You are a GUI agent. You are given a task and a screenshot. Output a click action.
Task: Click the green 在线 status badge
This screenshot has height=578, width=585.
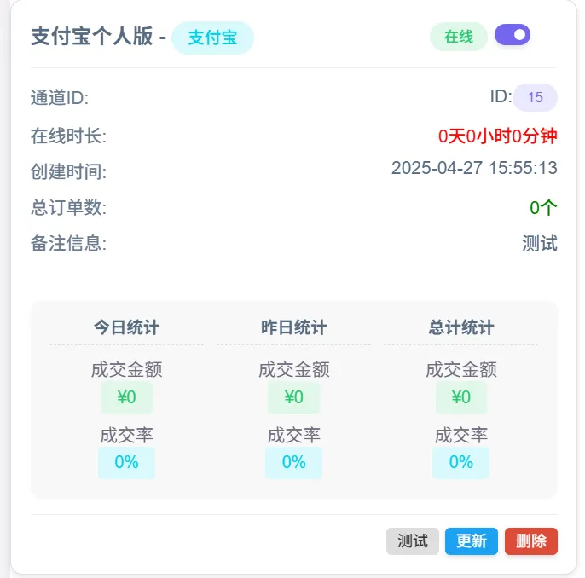(459, 37)
